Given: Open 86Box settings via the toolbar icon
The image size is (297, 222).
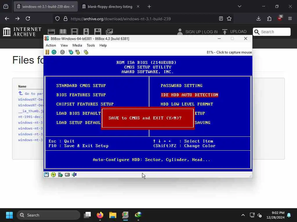Looking at the screenshot, I should pyautogui.click(x=86, y=52).
